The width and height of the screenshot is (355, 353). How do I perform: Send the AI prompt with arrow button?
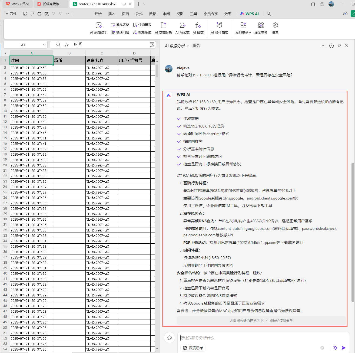point(344,348)
